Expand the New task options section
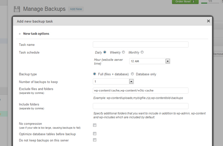Screen dimensions: 223x146 36,34
